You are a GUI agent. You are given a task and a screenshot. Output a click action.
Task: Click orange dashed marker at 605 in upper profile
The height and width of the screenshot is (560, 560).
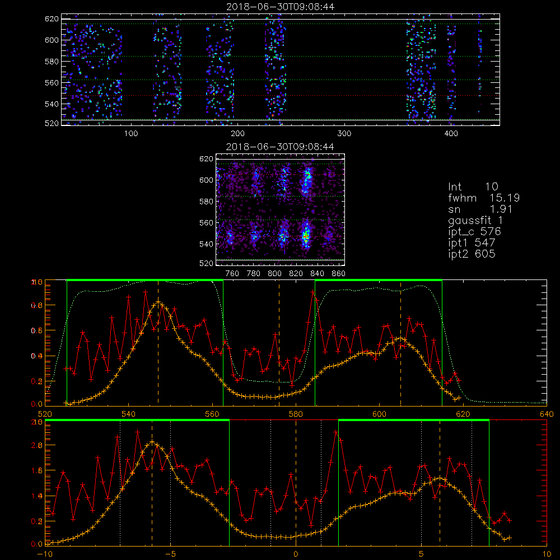400,343
